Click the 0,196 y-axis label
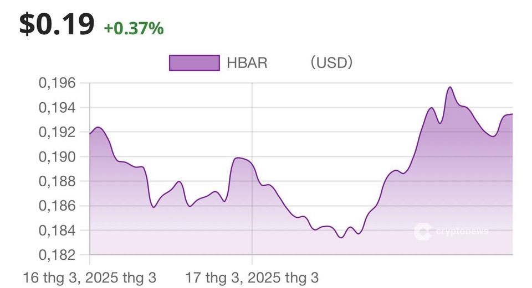This screenshot has height=288, width=532. [x=57, y=83]
